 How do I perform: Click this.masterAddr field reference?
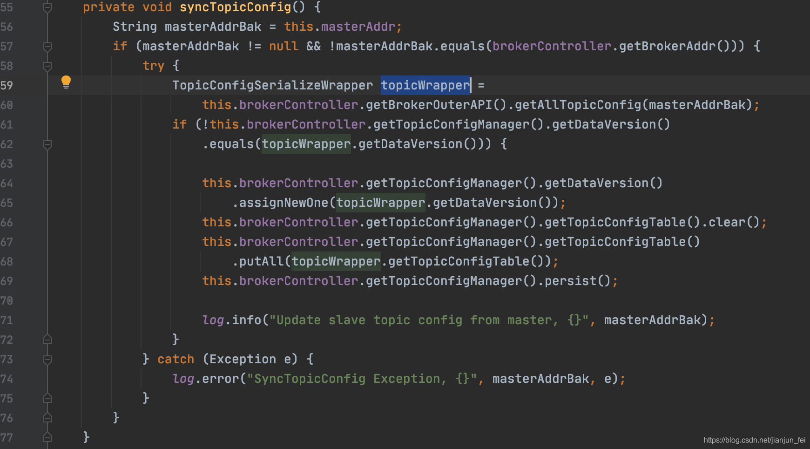(339, 27)
